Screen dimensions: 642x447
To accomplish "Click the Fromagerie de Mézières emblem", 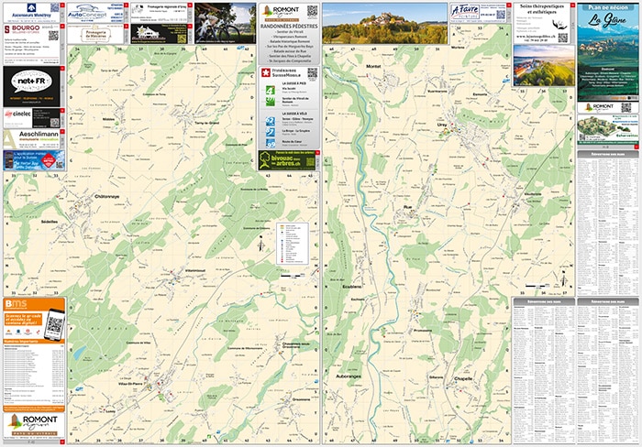I will pyautogui.click(x=95, y=35).
